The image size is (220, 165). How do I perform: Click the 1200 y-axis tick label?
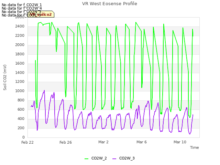click(20, 82)
